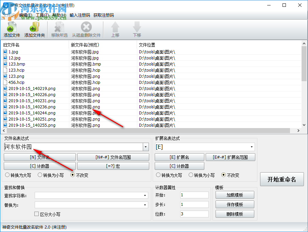Insert filename [C] 计数器 token

pos(40,166)
